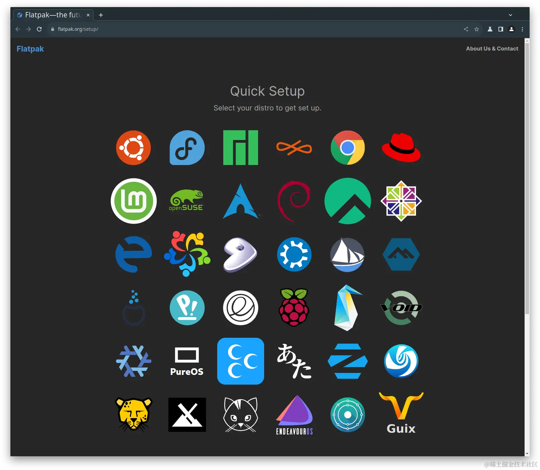540x470 pixels.
Task: Choose the Fedora distro logo
Action: click(187, 148)
